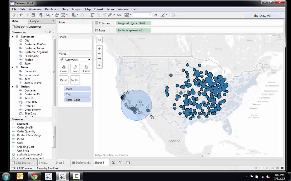Open the New Worksheet dropdown arrow
The image size is (291, 181).
(x=52, y=15)
